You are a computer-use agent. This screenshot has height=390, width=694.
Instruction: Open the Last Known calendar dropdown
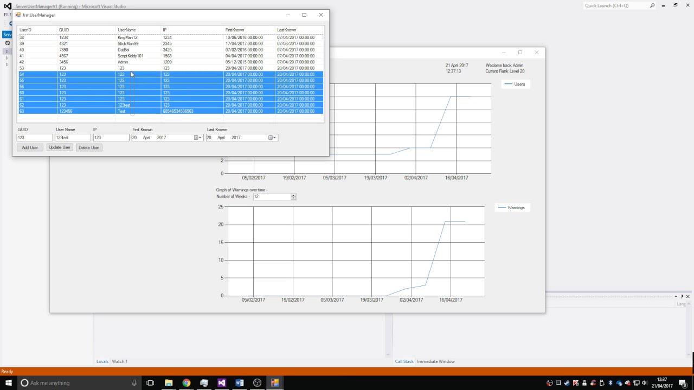[x=273, y=138]
